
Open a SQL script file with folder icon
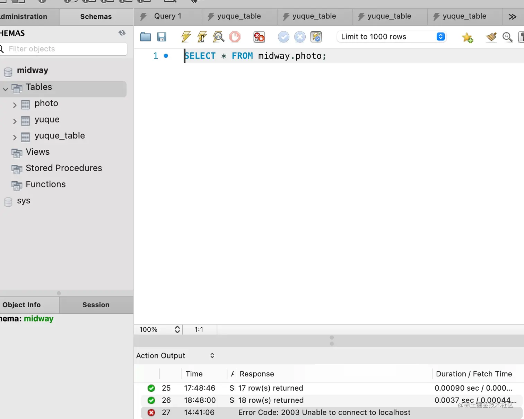(x=146, y=37)
